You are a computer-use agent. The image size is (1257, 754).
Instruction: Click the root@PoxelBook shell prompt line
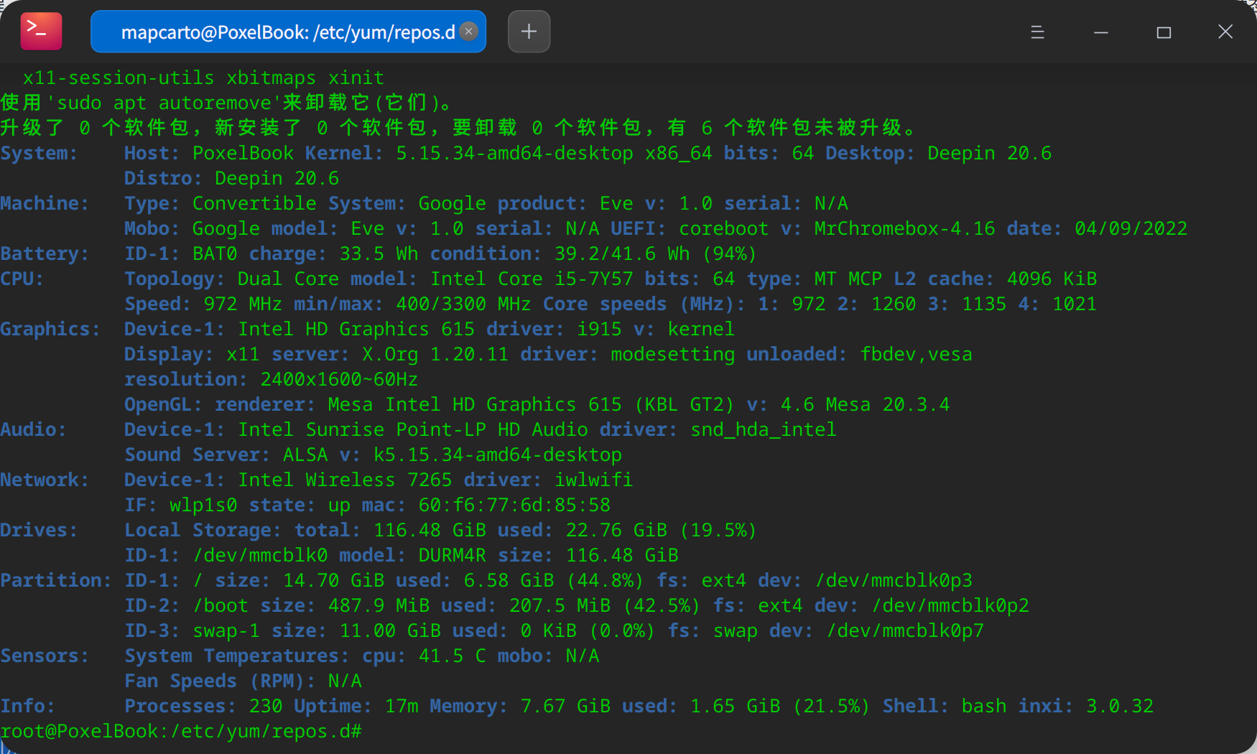click(180, 731)
